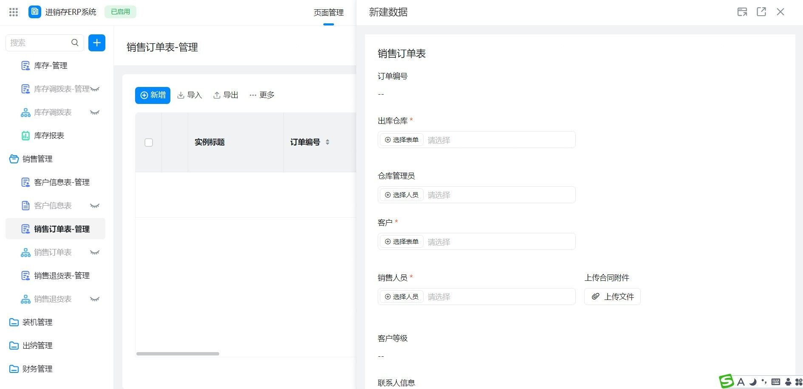Click the search magnifier icon in sidebar
This screenshot has width=803, height=389.
(75, 43)
